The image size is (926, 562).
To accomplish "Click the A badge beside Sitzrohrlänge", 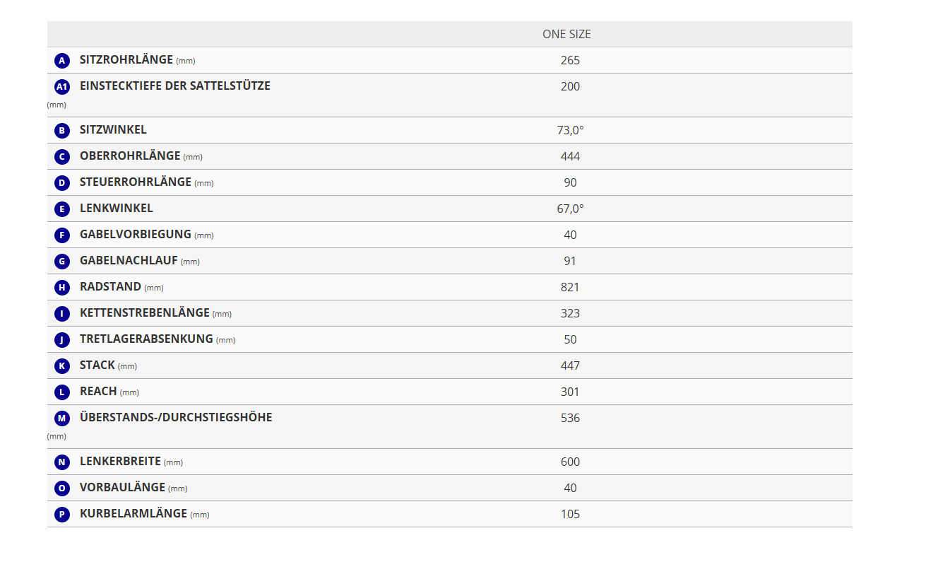I will (62, 61).
